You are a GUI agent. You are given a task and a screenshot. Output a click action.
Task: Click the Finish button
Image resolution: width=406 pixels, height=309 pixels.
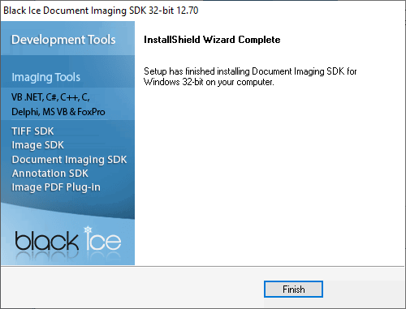click(x=293, y=290)
